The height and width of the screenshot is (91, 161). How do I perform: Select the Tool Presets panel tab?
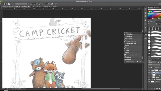pyautogui.click(x=128, y=33)
